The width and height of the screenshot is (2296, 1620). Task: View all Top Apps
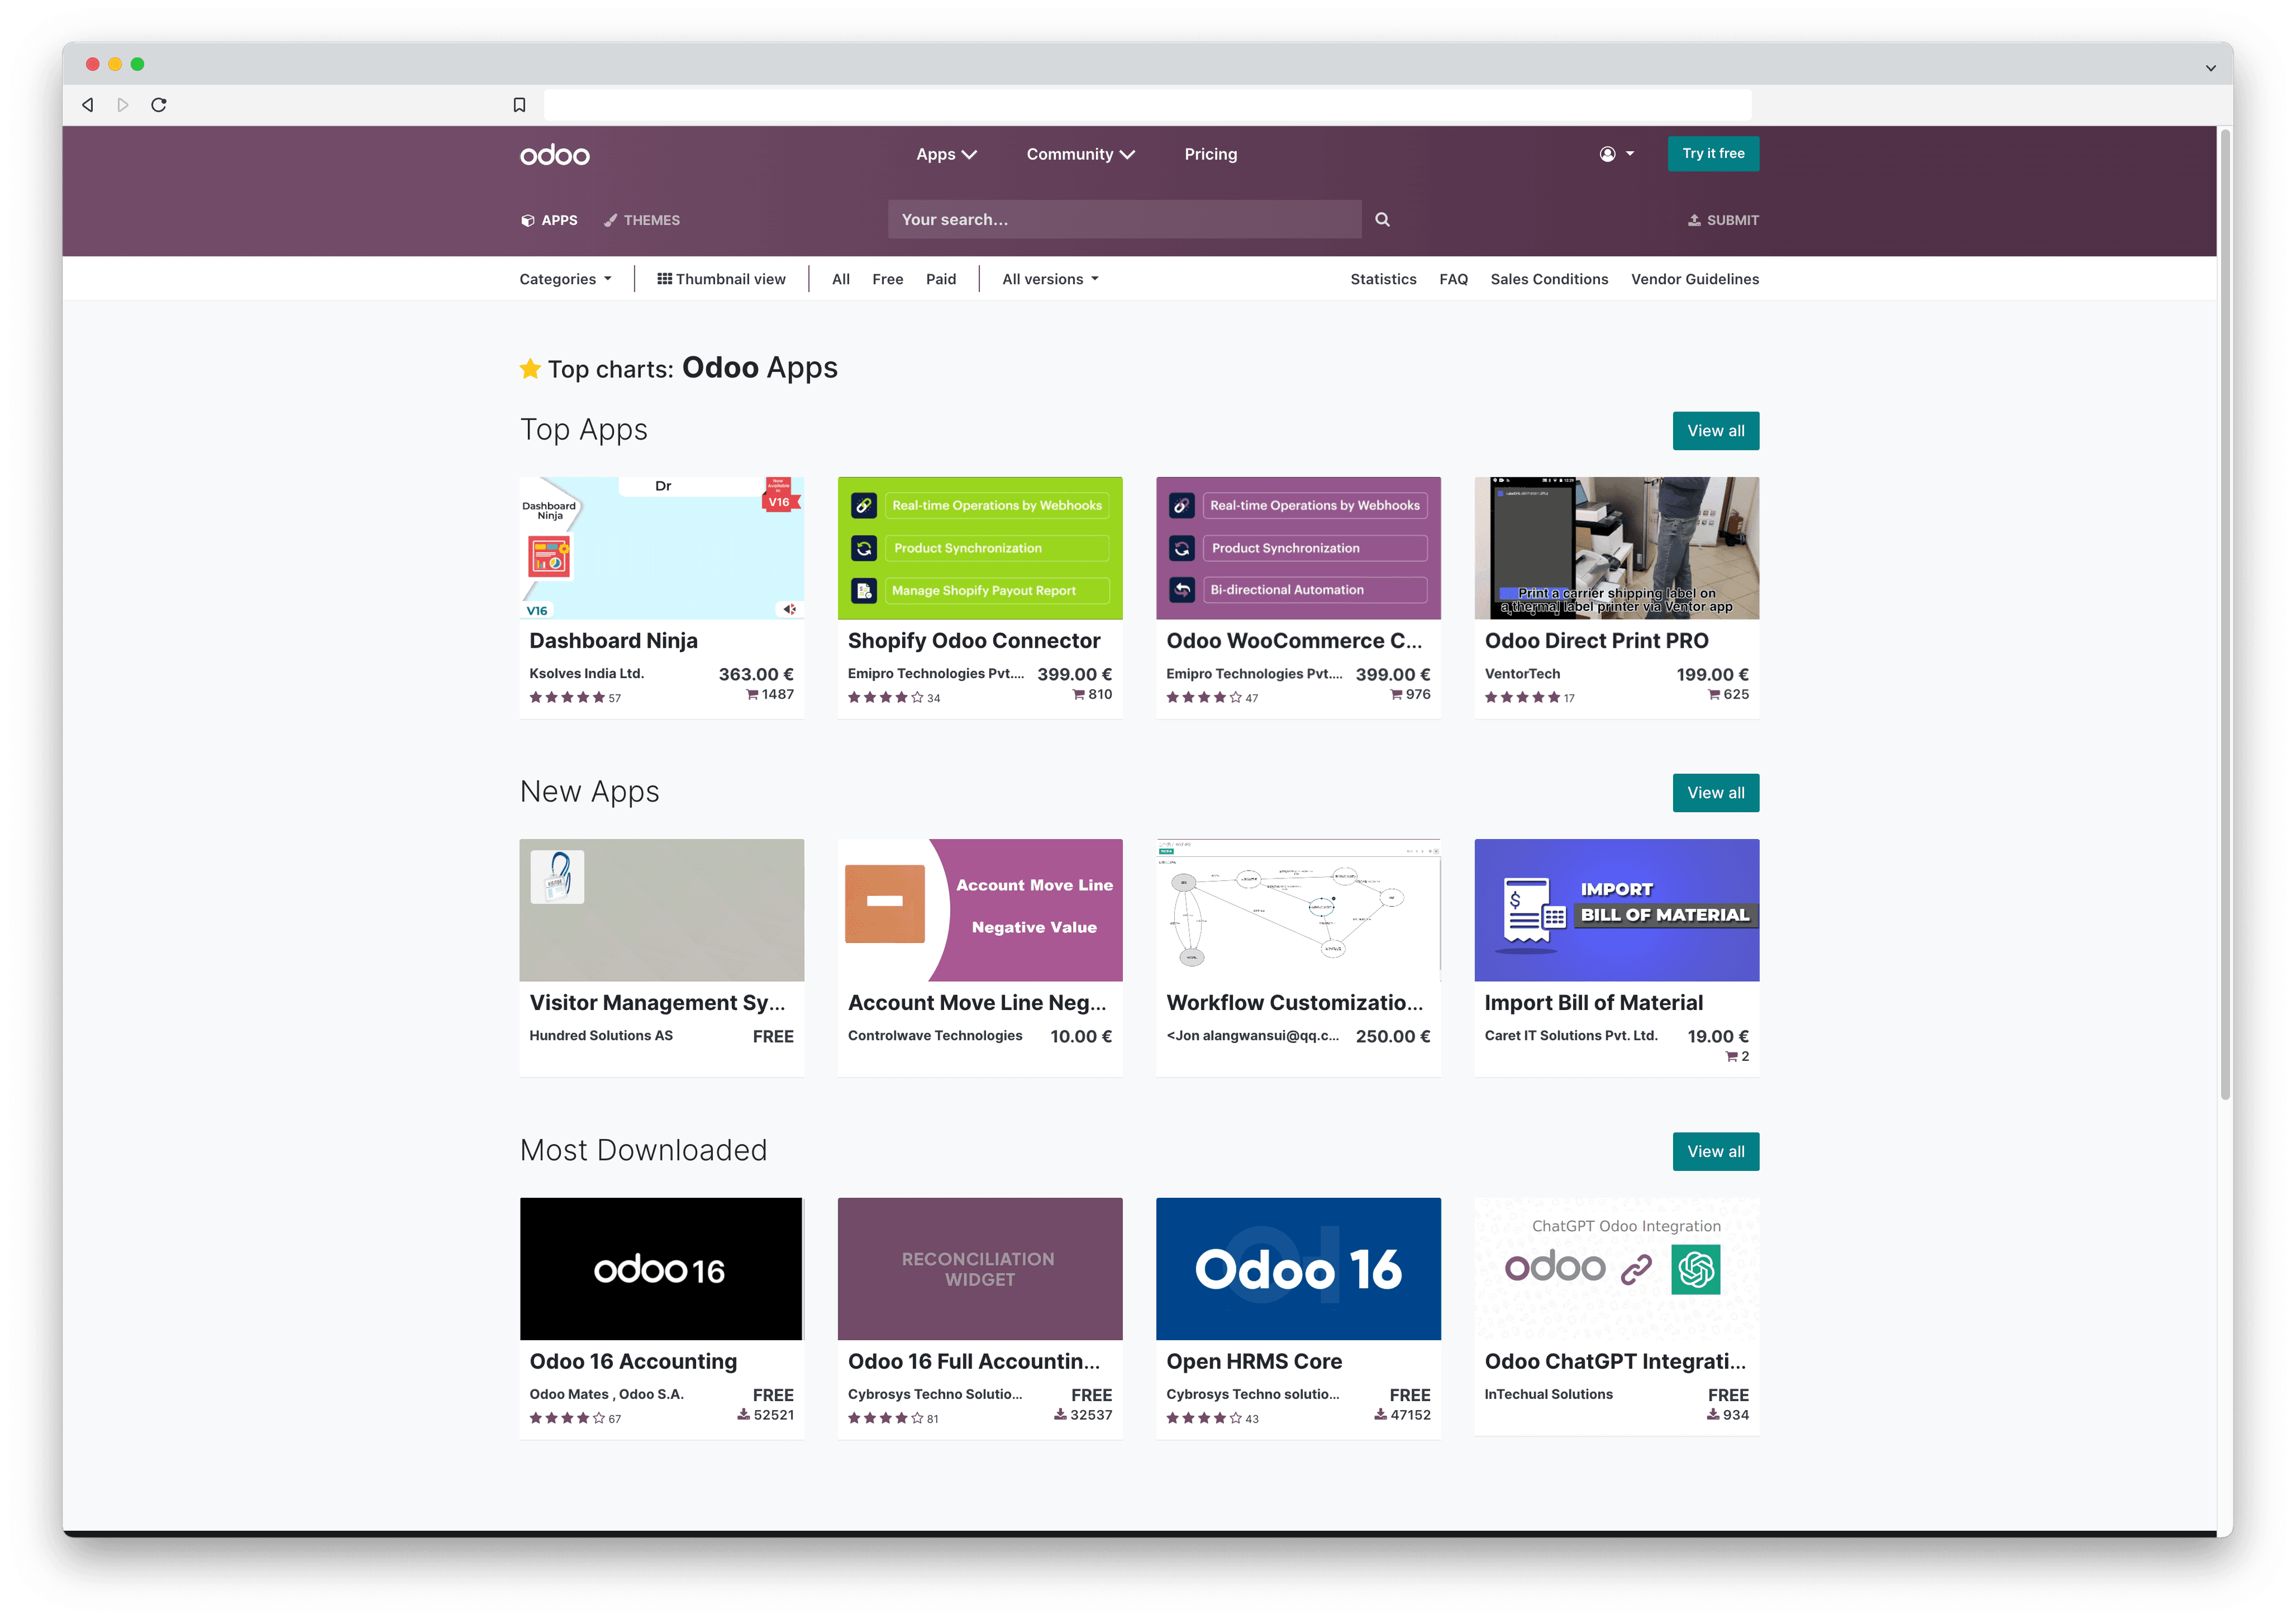click(x=1715, y=431)
